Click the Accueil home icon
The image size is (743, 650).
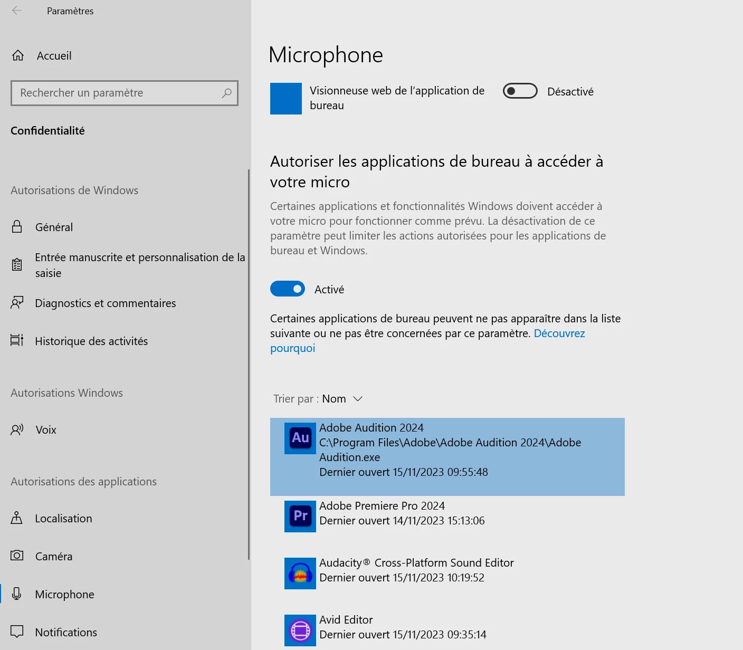[x=18, y=55]
